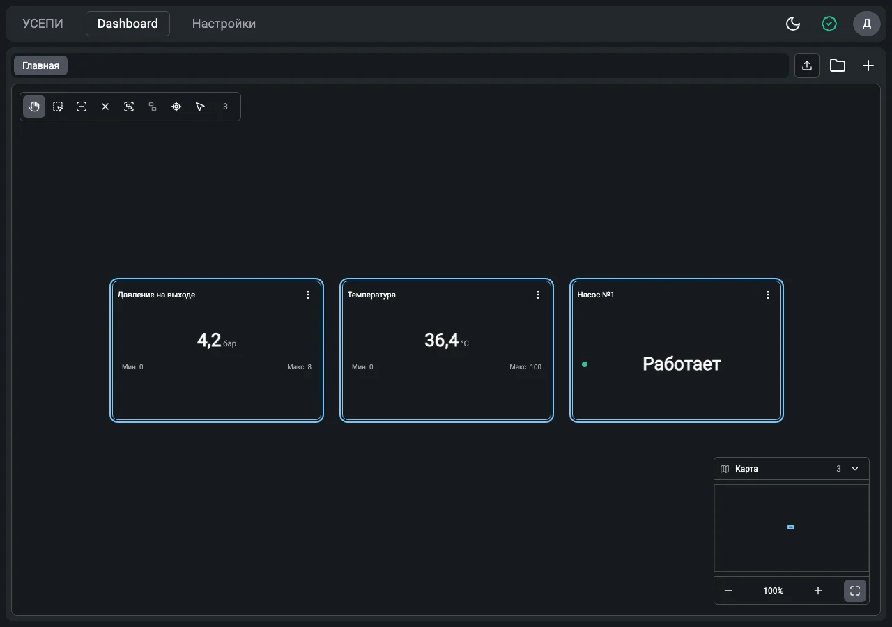Switch to the Настройки tab
This screenshot has height=627, width=892.
tap(224, 24)
